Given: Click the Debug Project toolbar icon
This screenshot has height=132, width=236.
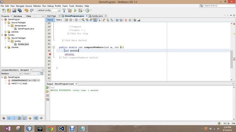Looking at the screenshot, I should [80, 11].
